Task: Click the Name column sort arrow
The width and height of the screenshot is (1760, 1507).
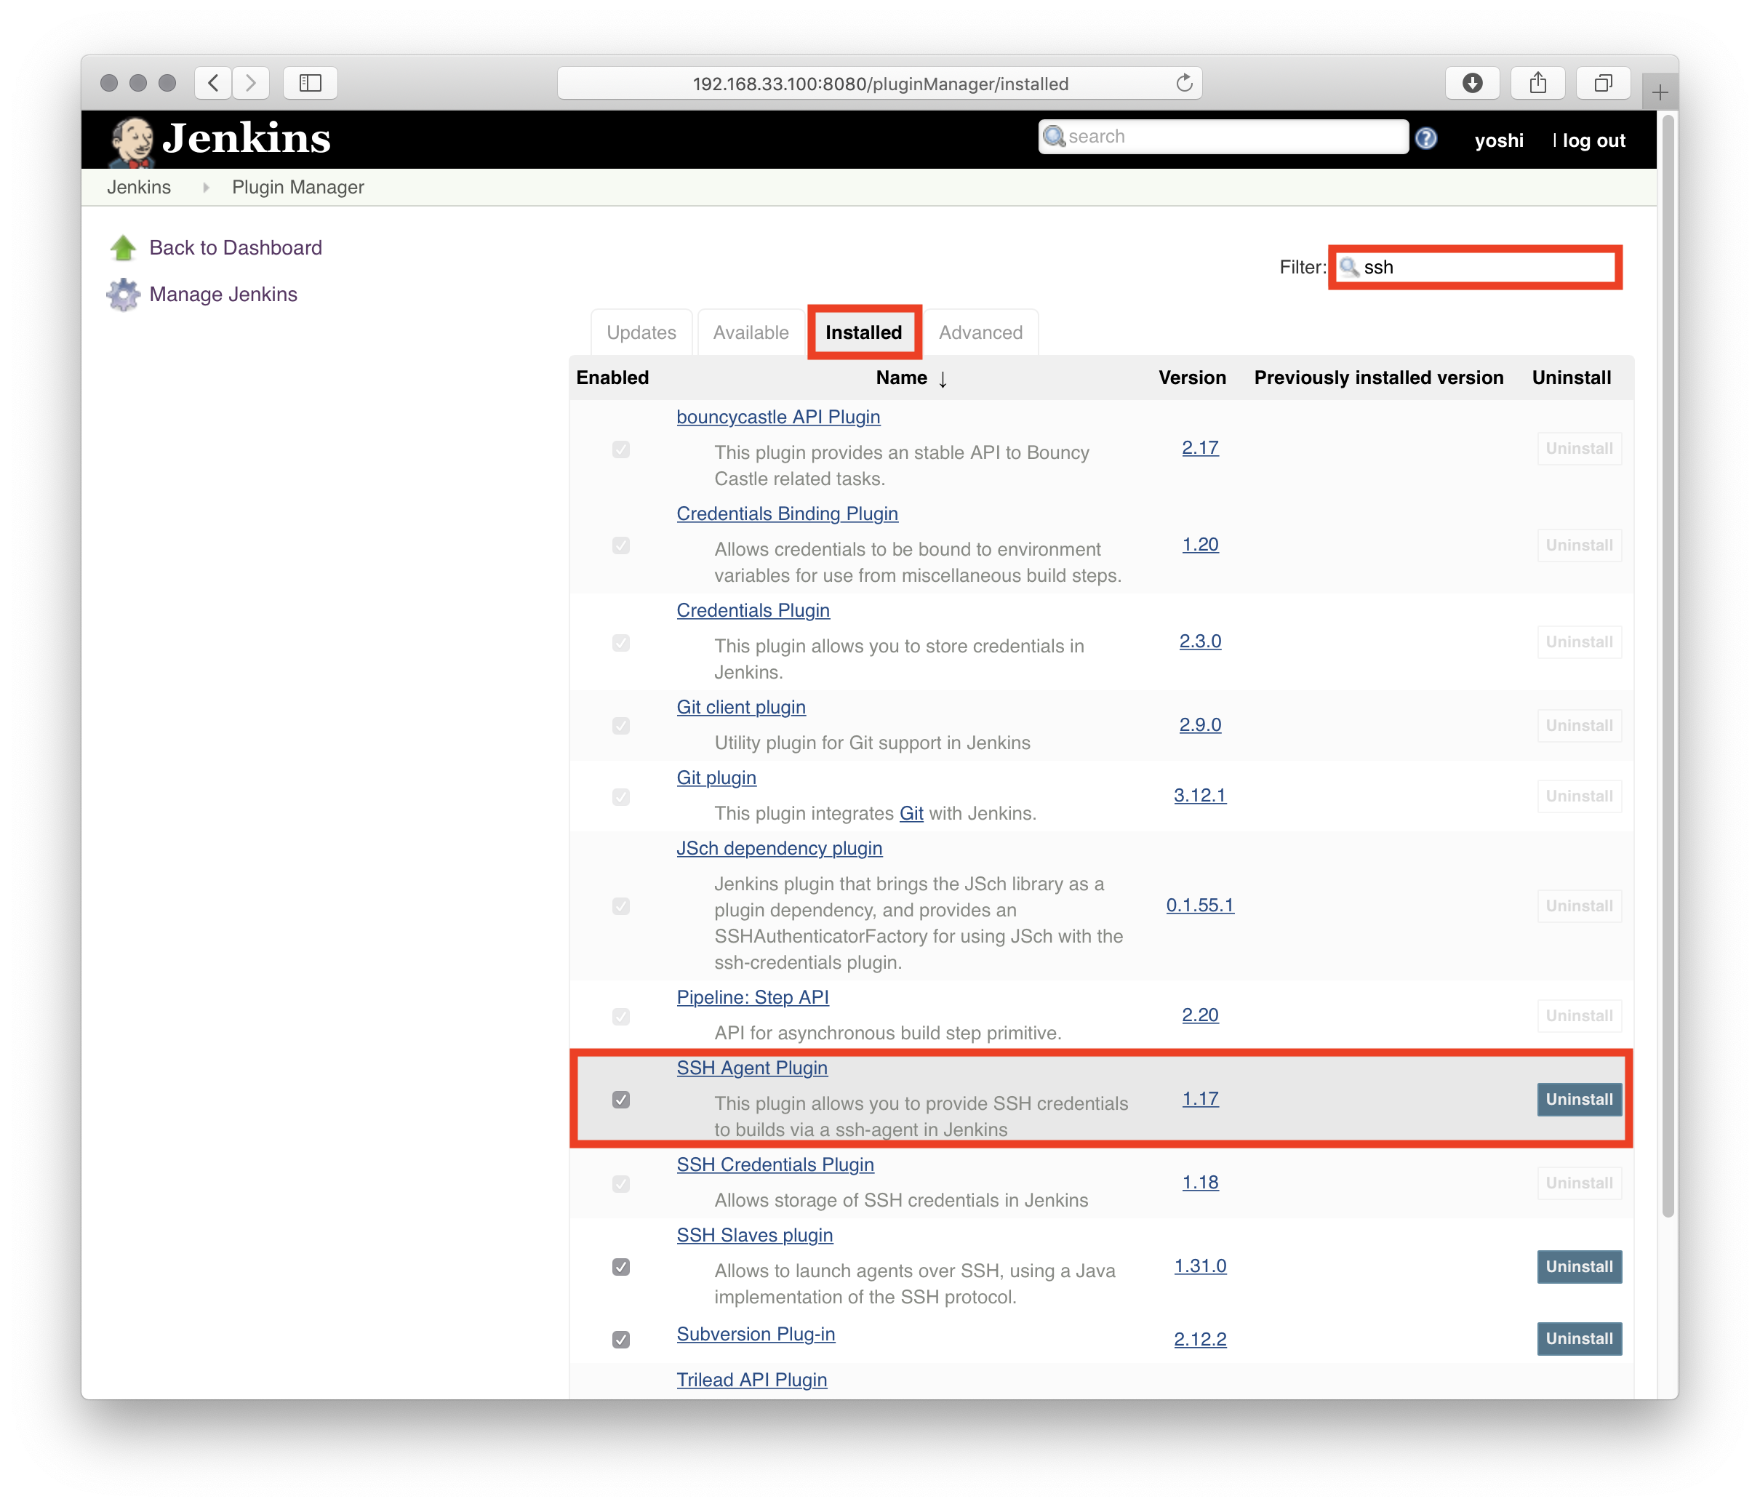Action: click(x=943, y=379)
